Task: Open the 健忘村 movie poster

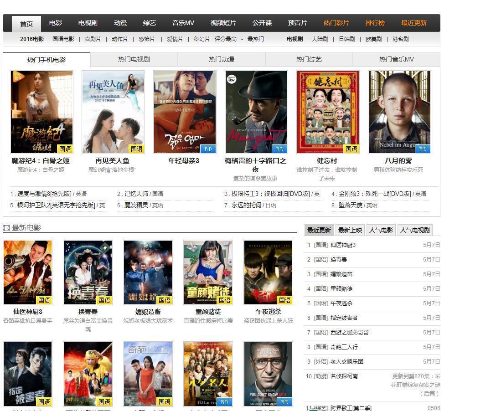Action: (x=327, y=112)
